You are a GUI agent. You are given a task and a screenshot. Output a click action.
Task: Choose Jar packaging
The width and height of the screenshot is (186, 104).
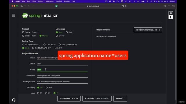[x=40, y=88]
